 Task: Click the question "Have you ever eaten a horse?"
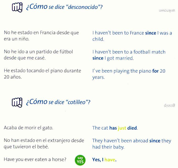(35, 159)
